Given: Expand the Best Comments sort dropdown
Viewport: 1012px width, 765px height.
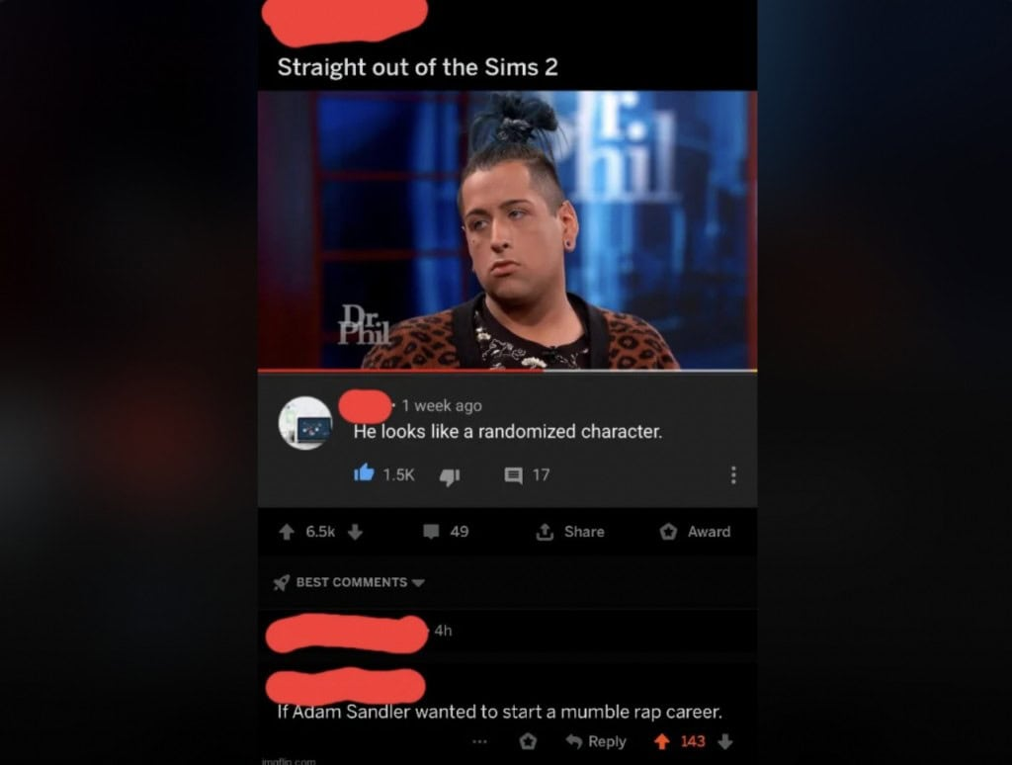Looking at the screenshot, I should 418,582.
